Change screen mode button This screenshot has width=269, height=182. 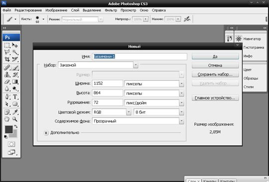tap(11, 152)
